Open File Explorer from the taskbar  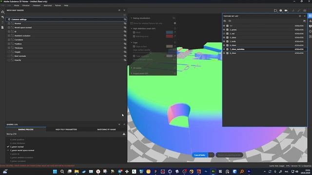pyautogui.click(x=77, y=172)
